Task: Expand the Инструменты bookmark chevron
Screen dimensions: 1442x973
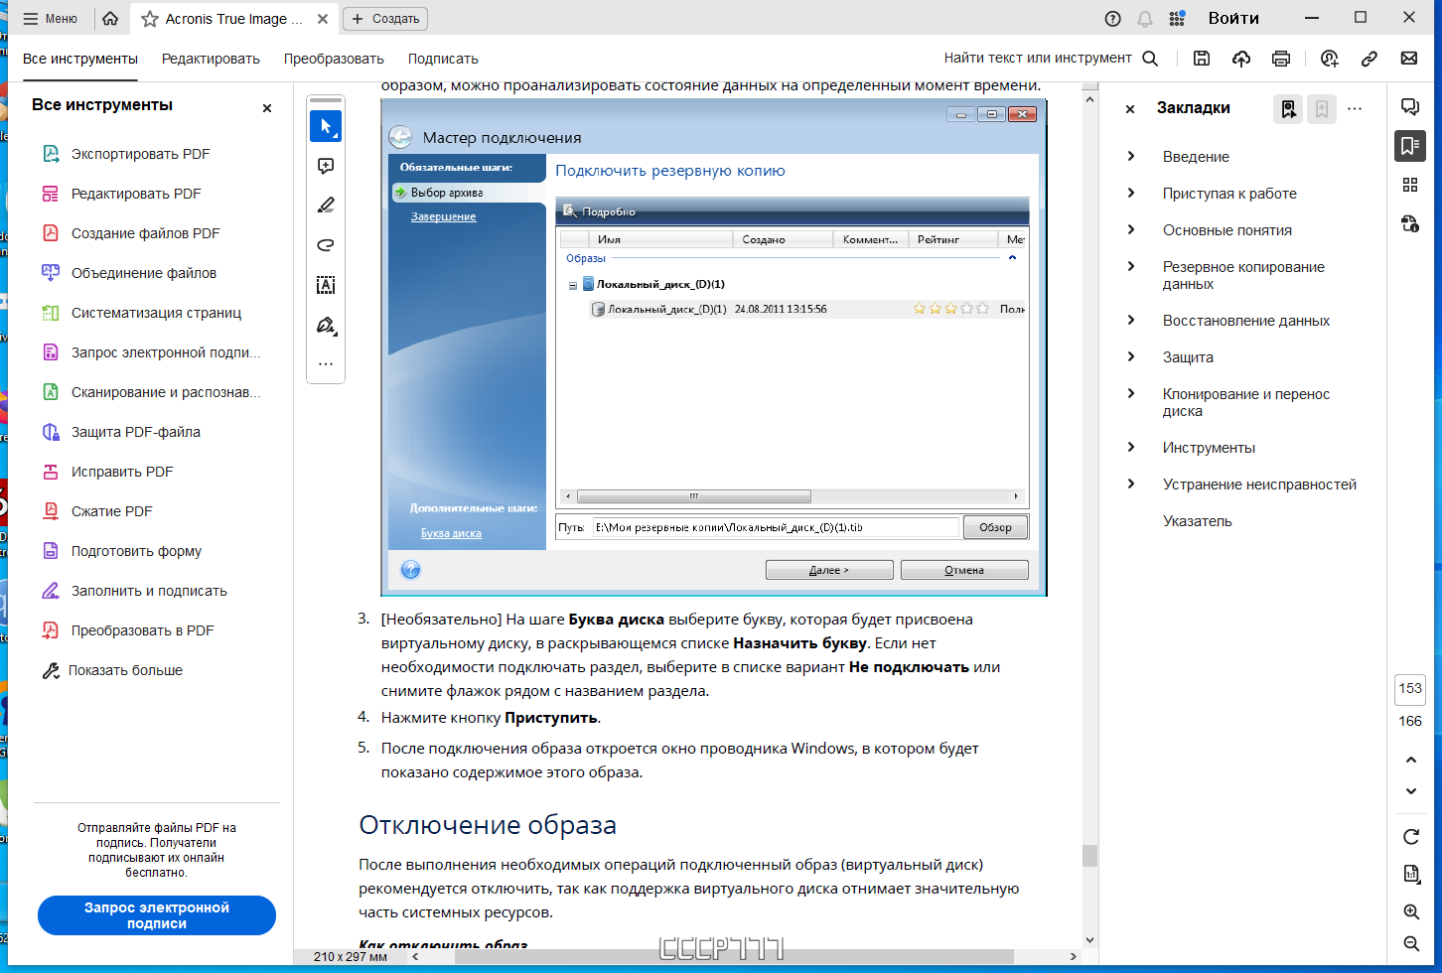Action: coord(1131,447)
